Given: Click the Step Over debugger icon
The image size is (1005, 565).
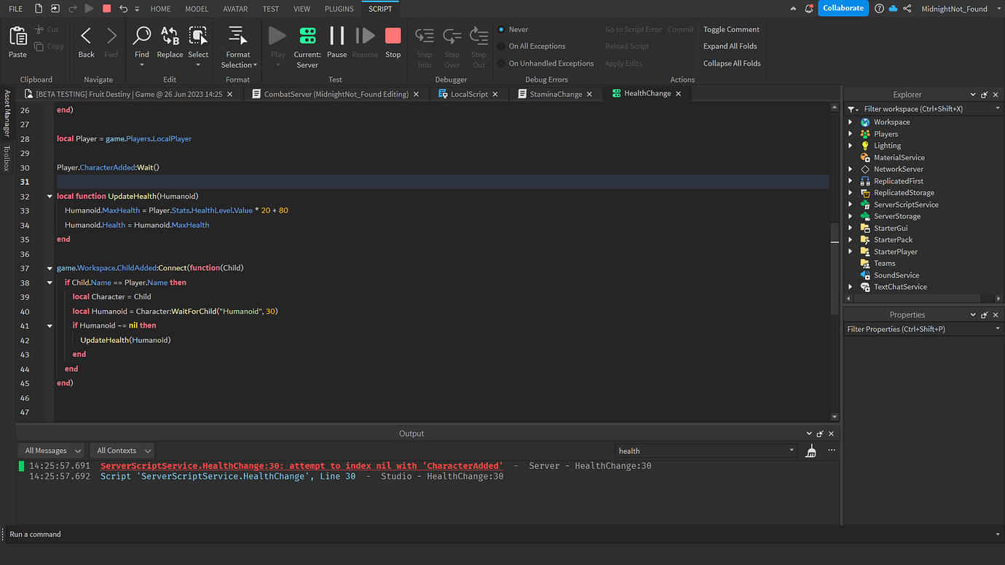Looking at the screenshot, I should point(452,34).
